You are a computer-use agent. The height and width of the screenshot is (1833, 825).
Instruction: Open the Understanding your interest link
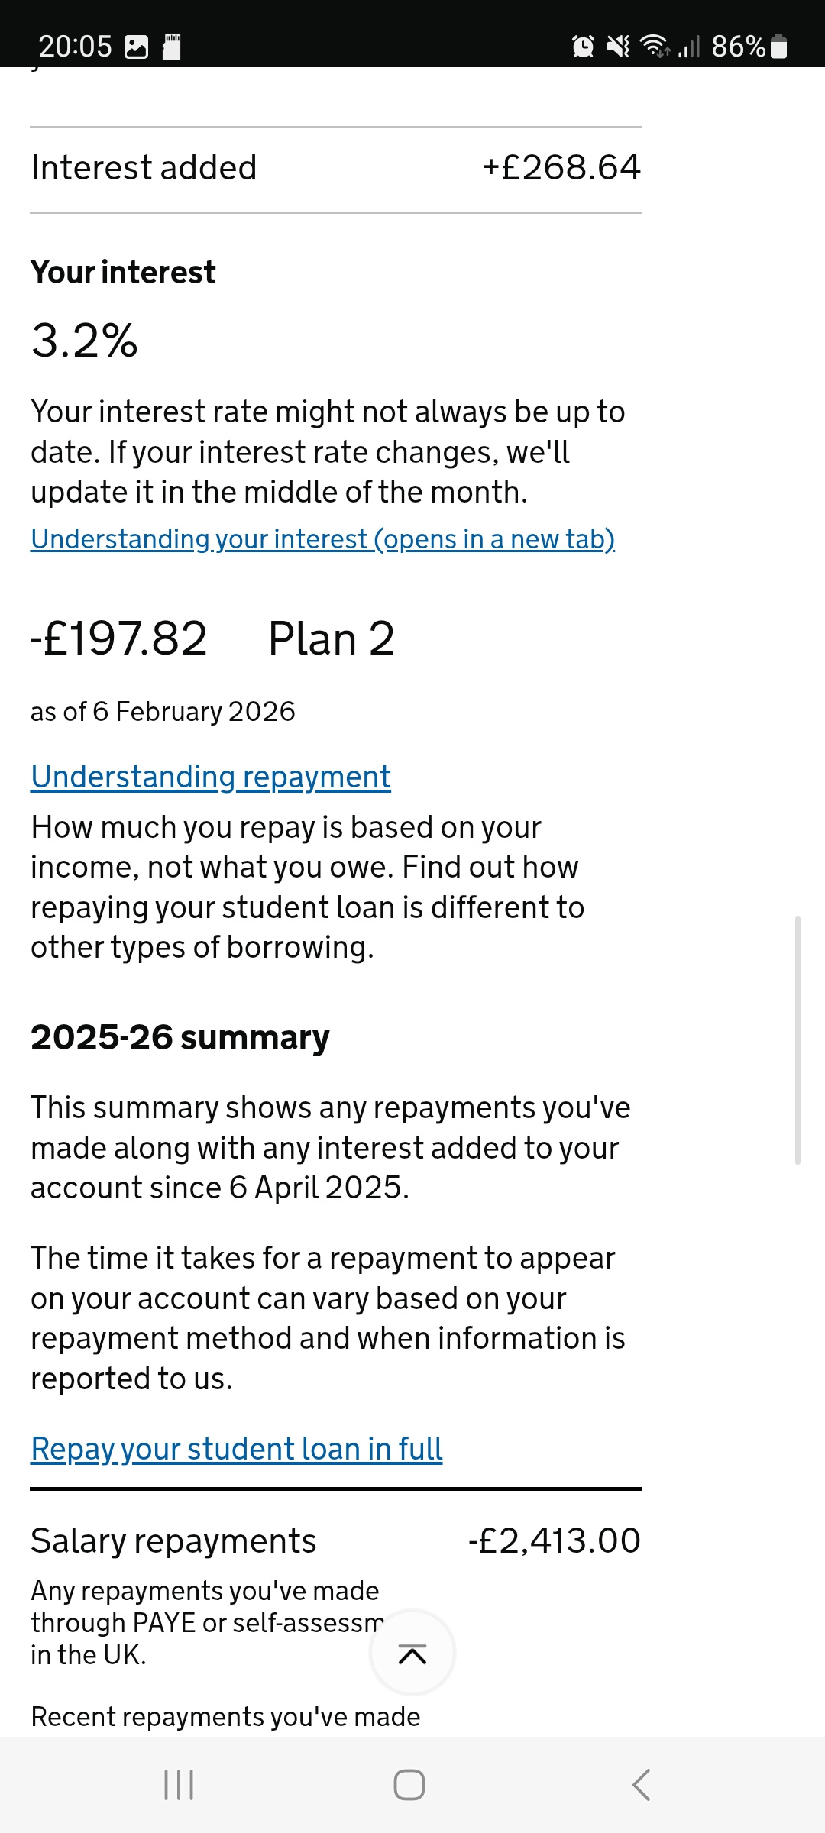click(322, 539)
